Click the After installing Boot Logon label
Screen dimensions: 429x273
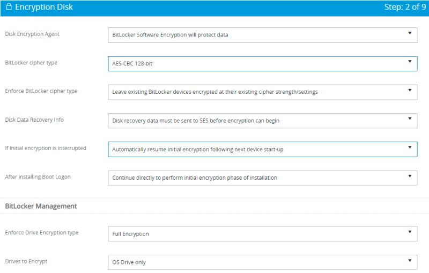point(38,177)
